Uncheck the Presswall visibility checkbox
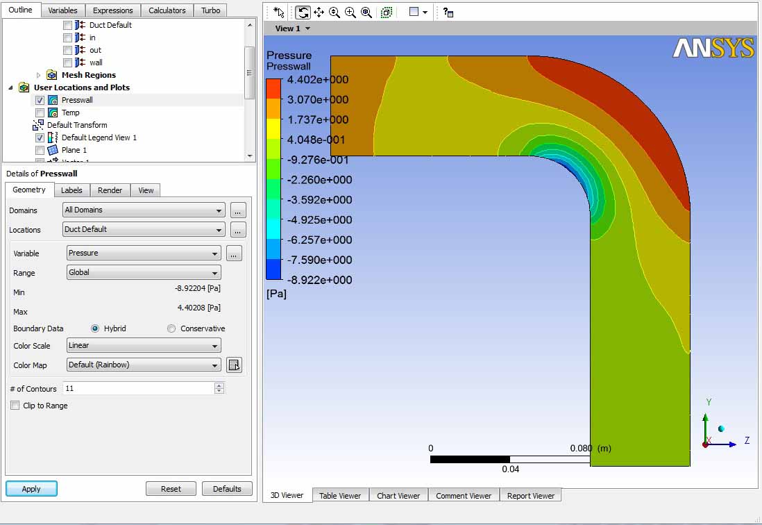This screenshot has width=762, height=525. tap(40, 100)
